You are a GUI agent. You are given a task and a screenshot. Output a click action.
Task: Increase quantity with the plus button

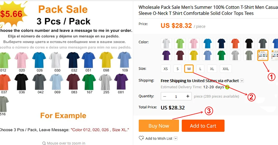188,96
